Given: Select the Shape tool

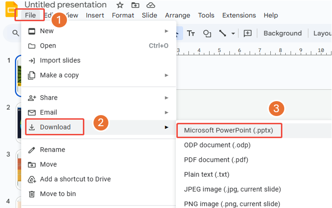Looking at the screenshot, I should click(x=207, y=33).
